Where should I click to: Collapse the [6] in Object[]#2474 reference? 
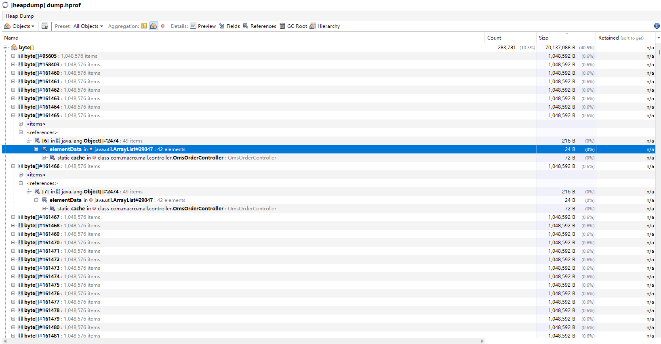click(29, 141)
